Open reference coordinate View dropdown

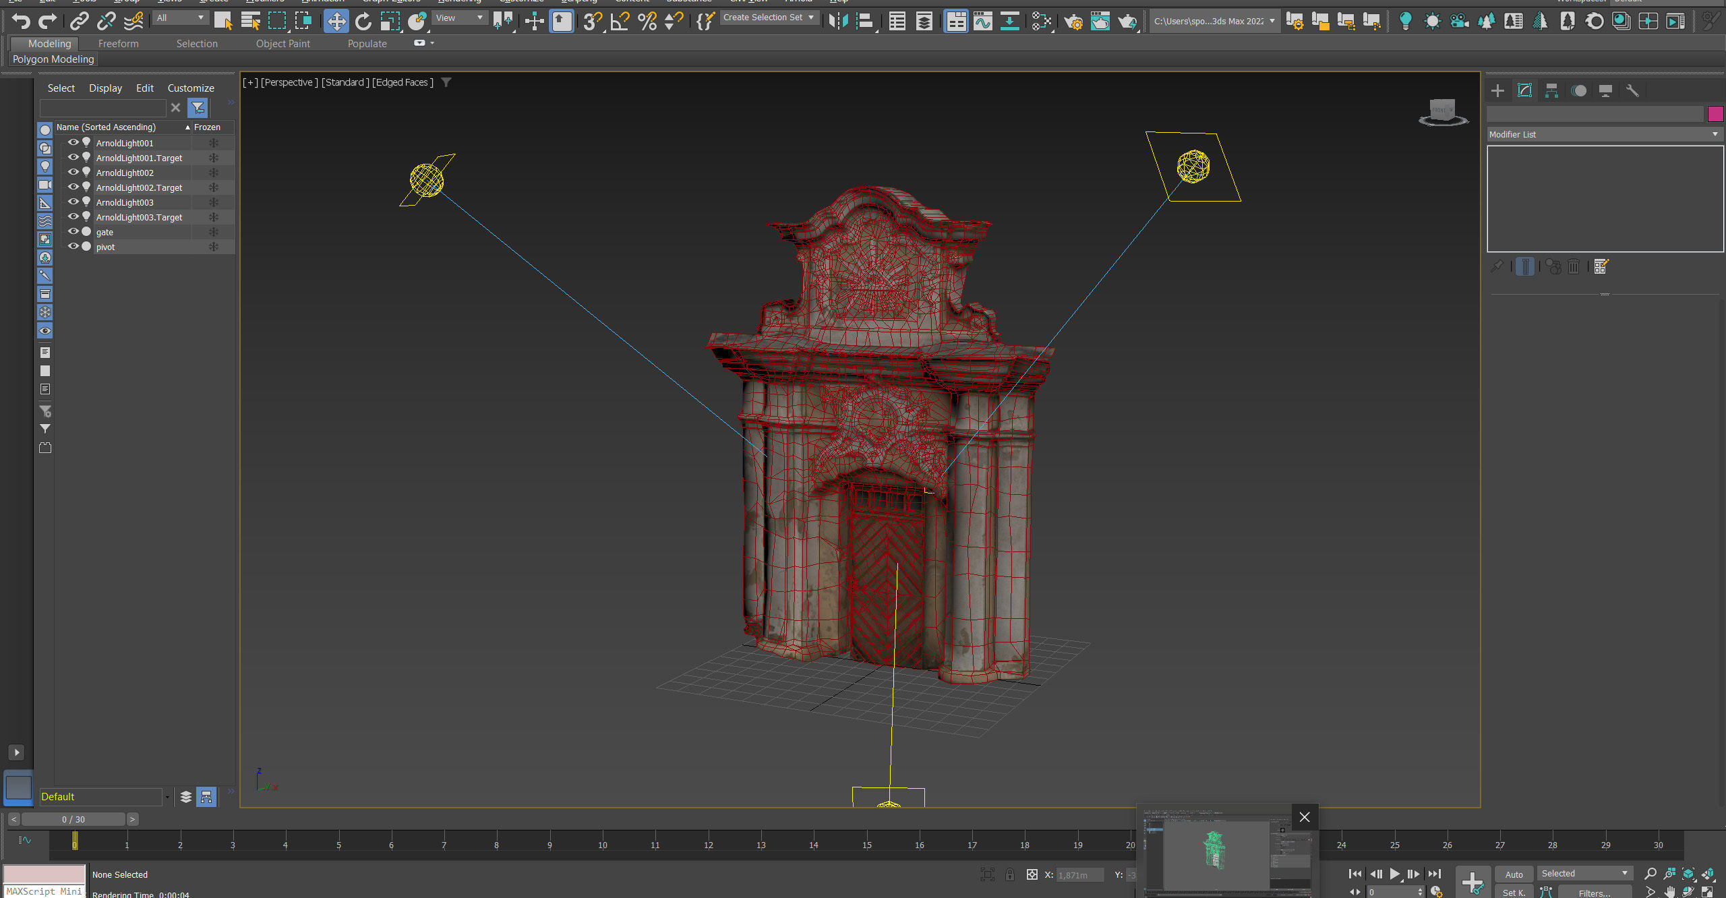460,18
